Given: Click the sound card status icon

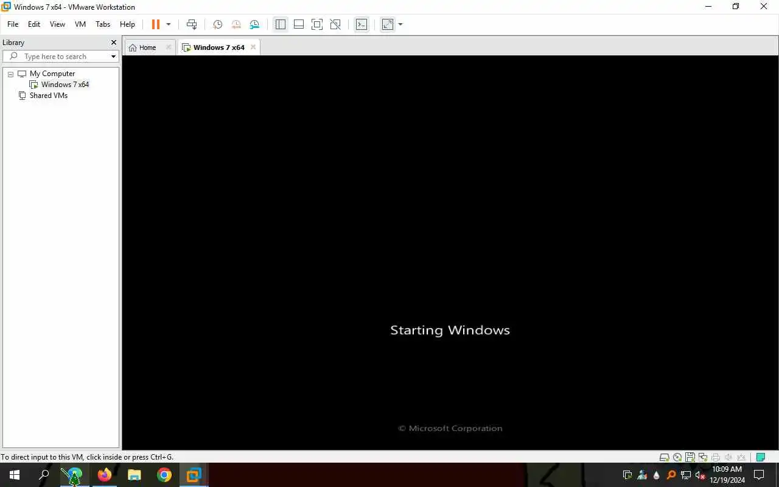Looking at the screenshot, I should pos(728,457).
